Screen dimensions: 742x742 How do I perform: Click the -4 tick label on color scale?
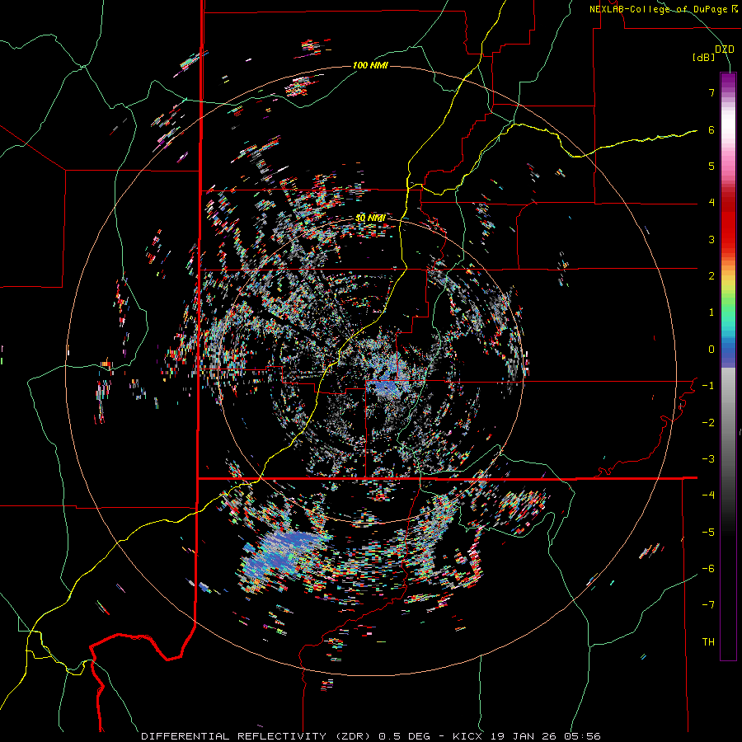(708, 495)
